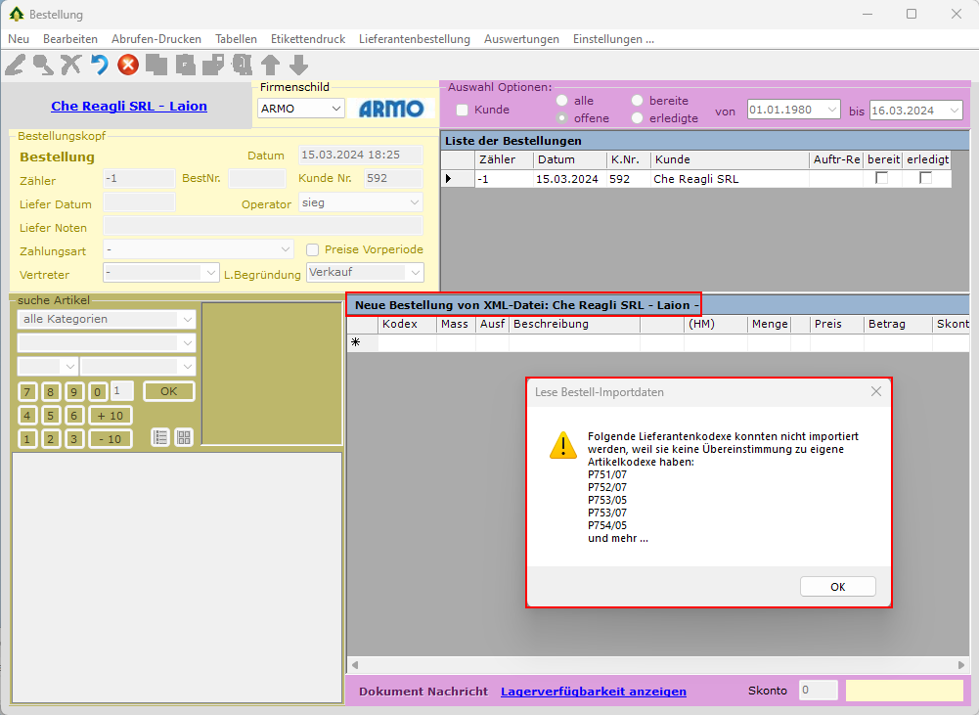Screen dimensions: 979x715
Task: Switch article search to list view icon
Action: 161,437
